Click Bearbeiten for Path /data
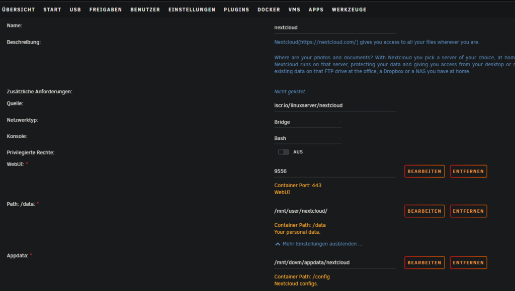515x291 pixels. coord(424,211)
